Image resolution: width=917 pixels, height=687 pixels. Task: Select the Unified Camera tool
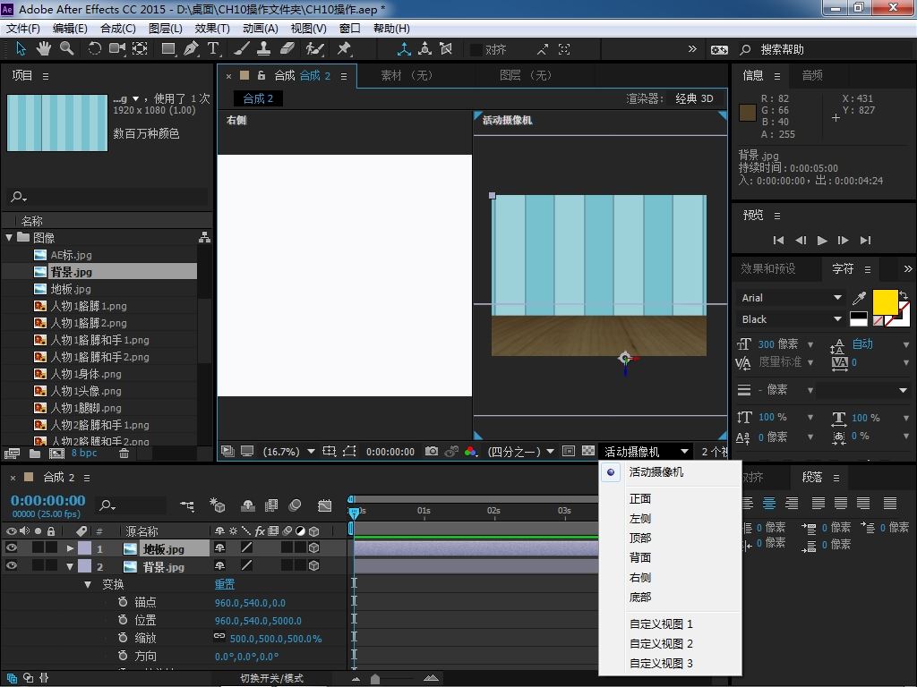tap(117, 49)
